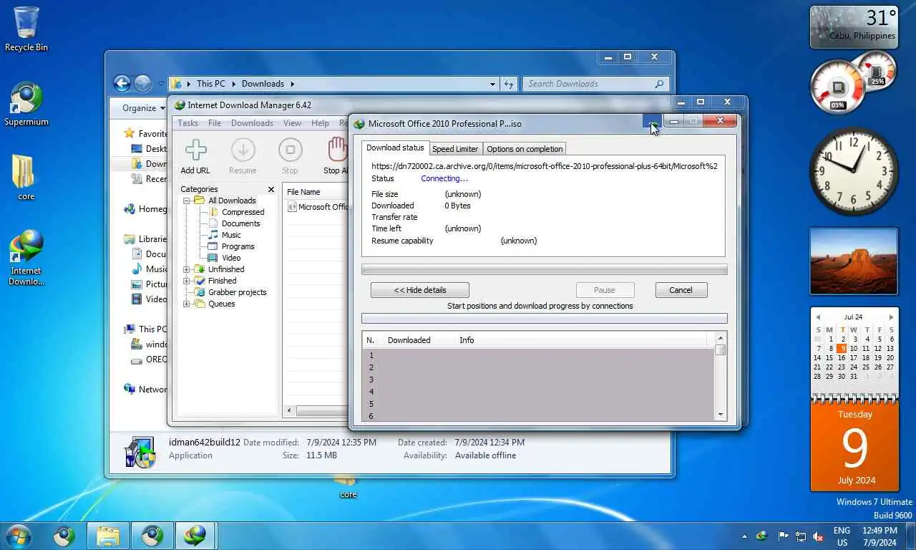Image resolution: width=916 pixels, height=550 pixels.
Task: Click the main download progress bar
Action: (545, 270)
